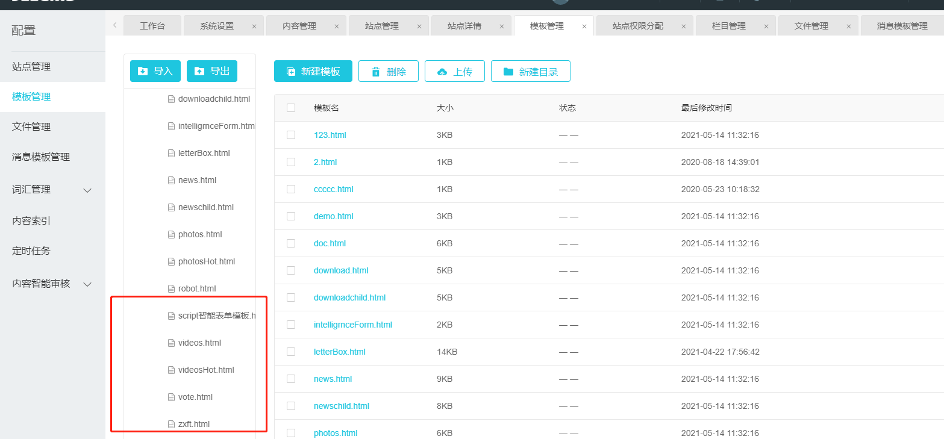The image size is (944, 439).
Task: Close the active 模板管理 tab
Action: [584, 26]
